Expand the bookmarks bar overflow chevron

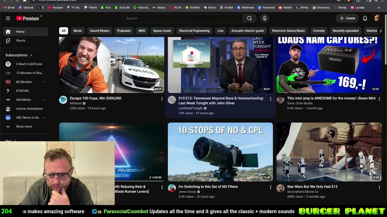[379, 8]
